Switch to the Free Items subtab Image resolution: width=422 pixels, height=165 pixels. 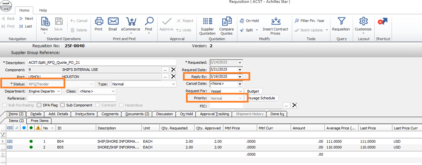tap(40, 121)
